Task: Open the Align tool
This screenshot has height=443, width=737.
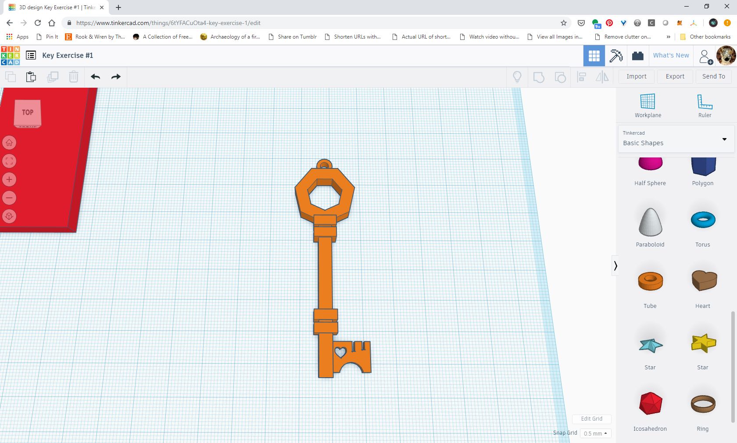Action: 581,77
